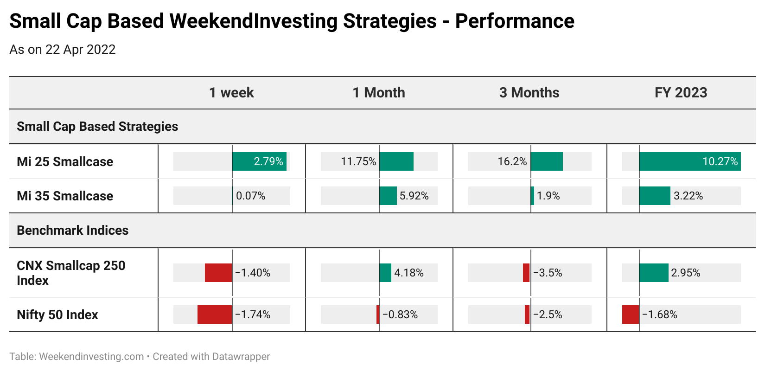Viewport: 765px width, 372px height.
Task: Click the Created with Datawrapper link
Action: [211, 357]
